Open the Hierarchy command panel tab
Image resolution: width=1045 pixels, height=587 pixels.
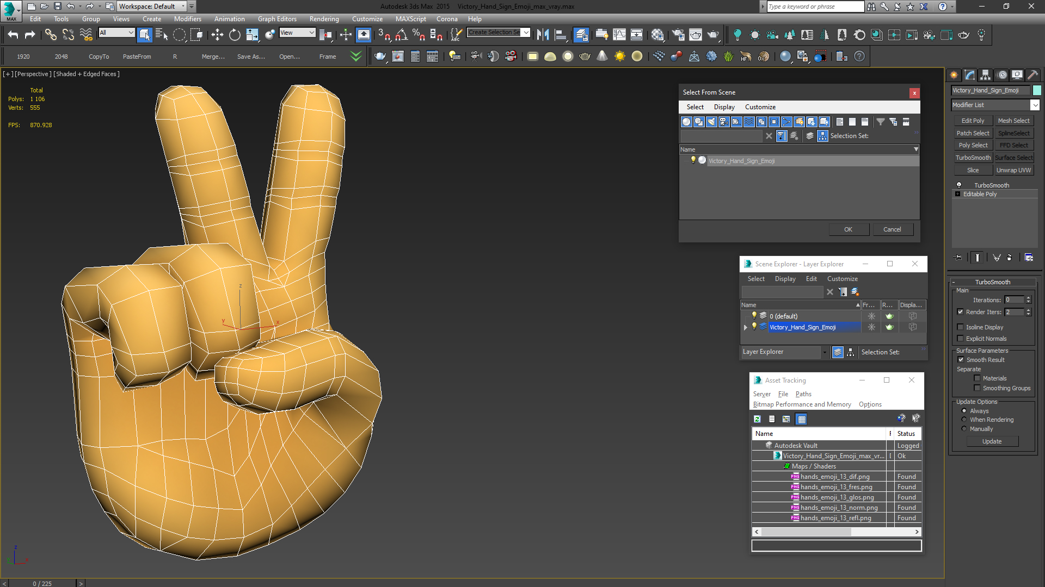pos(986,75)
